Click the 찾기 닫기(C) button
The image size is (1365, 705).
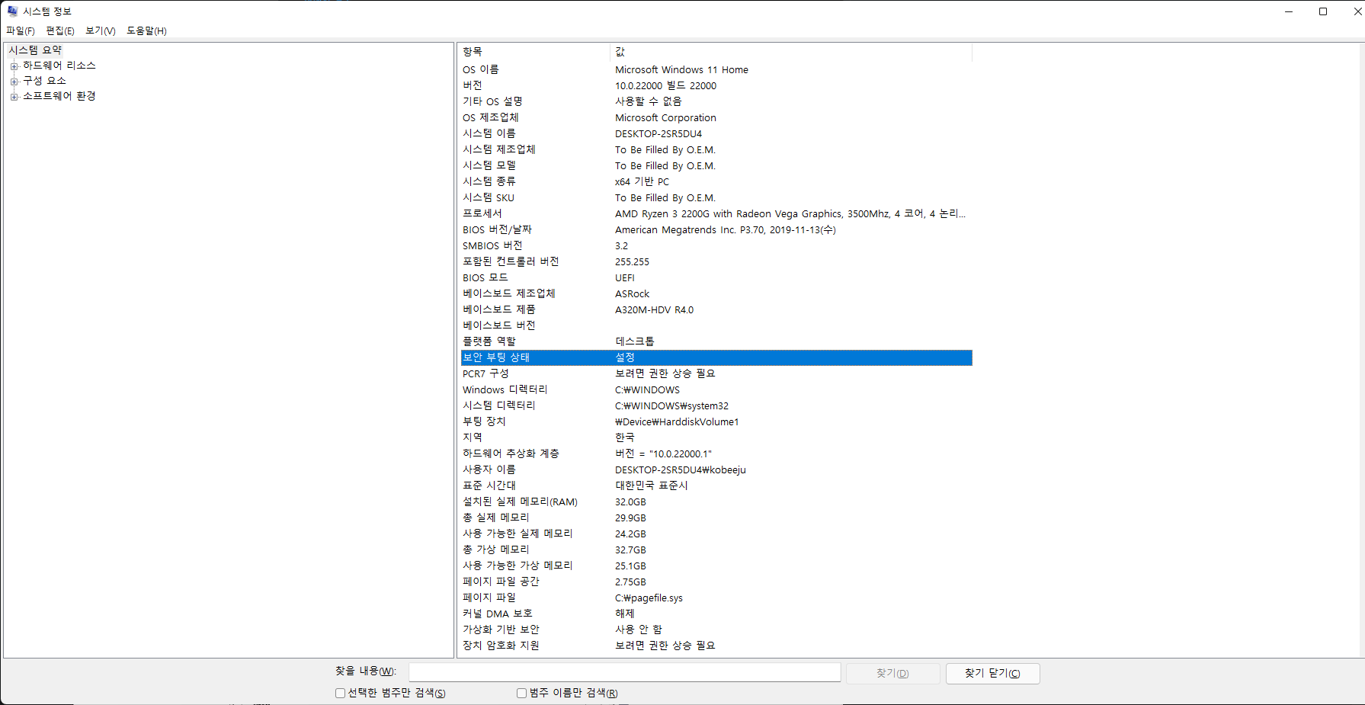pos(992,673)
